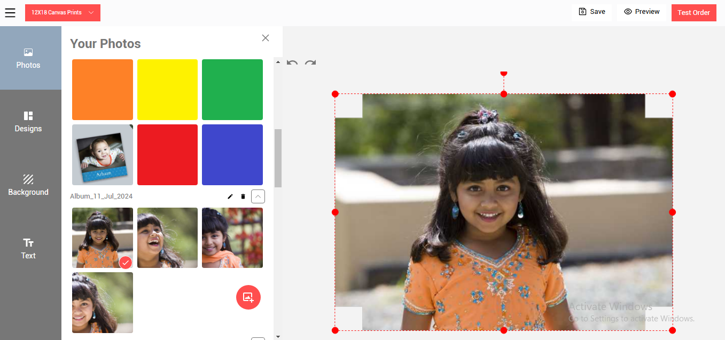
Task: Click the undo arrow icon
Action: click(292, 63)
